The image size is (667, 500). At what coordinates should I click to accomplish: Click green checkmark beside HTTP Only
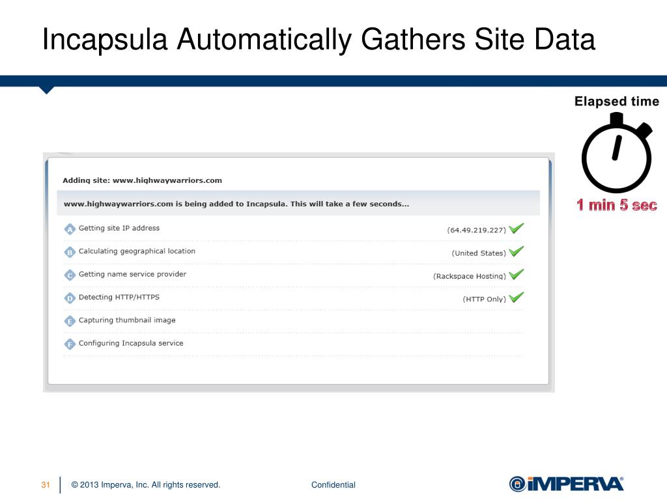coord(517,297)
